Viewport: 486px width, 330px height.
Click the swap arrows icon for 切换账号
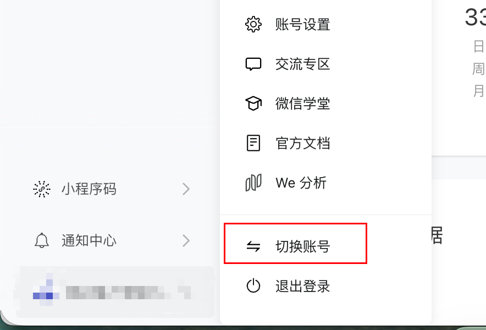point(253,246)
